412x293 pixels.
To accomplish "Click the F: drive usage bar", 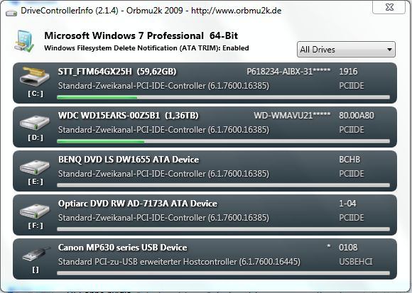I will point(223,229).
